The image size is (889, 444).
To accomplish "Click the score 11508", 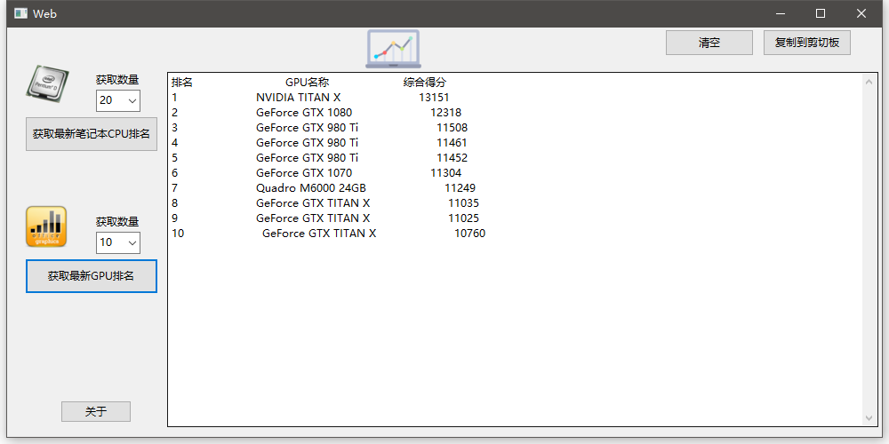I will point(452,127).
